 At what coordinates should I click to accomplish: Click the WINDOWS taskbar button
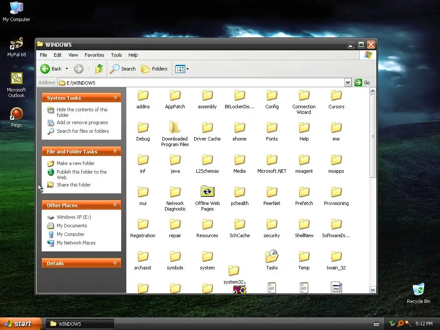tap(80, 324)
